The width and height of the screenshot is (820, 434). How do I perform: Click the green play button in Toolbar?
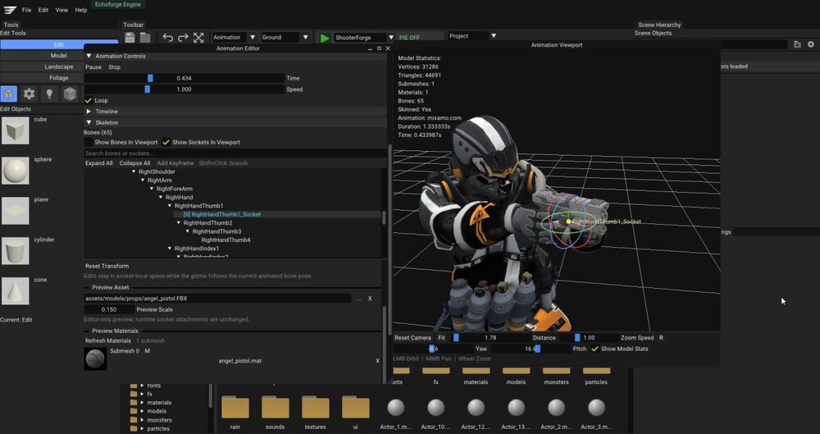coord(325,38)
